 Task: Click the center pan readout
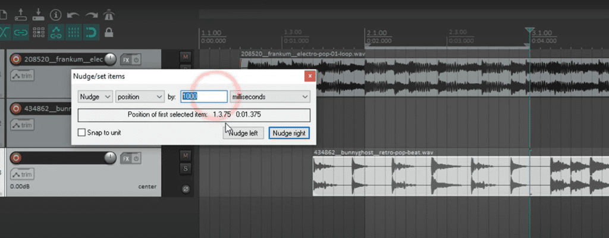[x=147, y=187]
